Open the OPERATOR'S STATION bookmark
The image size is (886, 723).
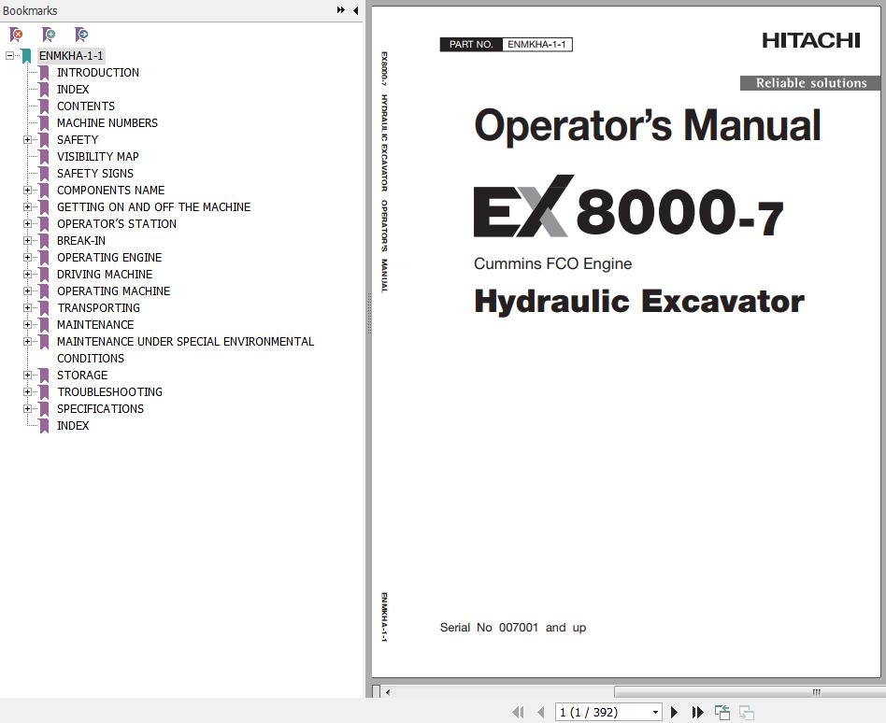(x=117, y=223)
